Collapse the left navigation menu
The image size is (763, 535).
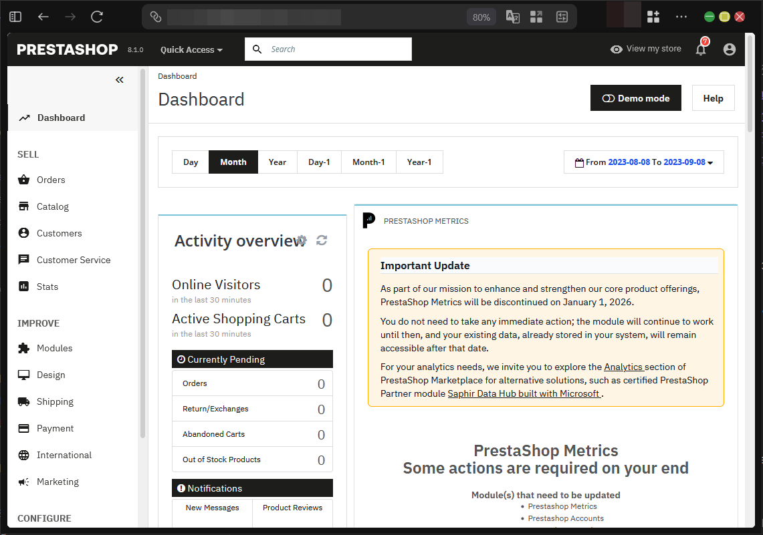[x=119, y=80]
